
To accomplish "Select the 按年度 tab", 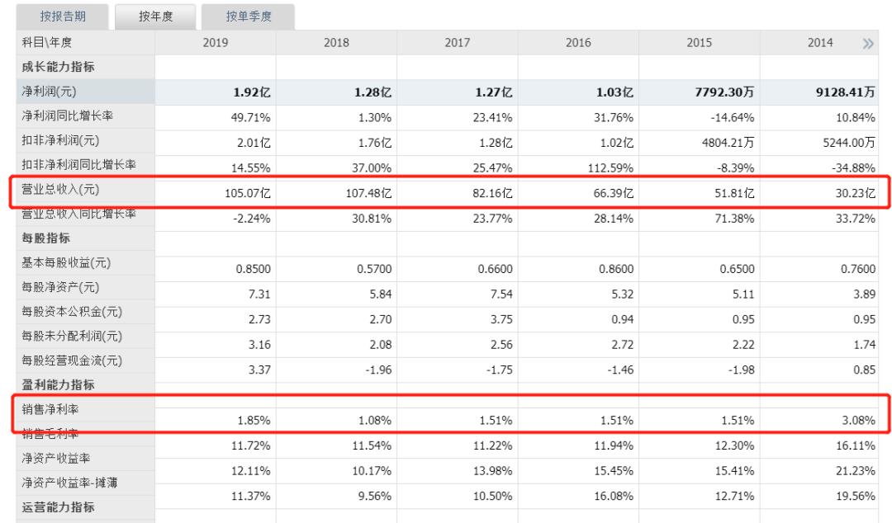I will 155,16.
